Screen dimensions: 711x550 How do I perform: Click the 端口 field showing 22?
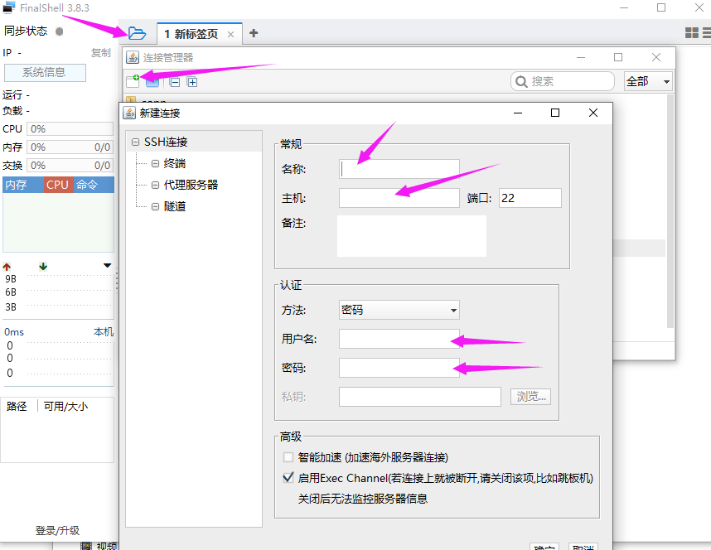click(530, 198)
